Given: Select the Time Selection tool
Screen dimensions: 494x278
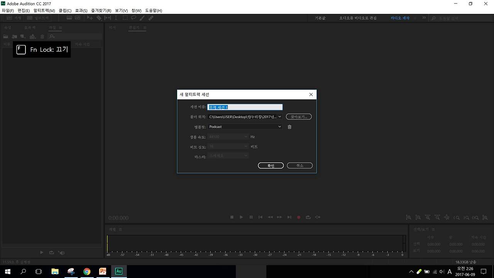Looking at the screenshot, I should (116, 18).
